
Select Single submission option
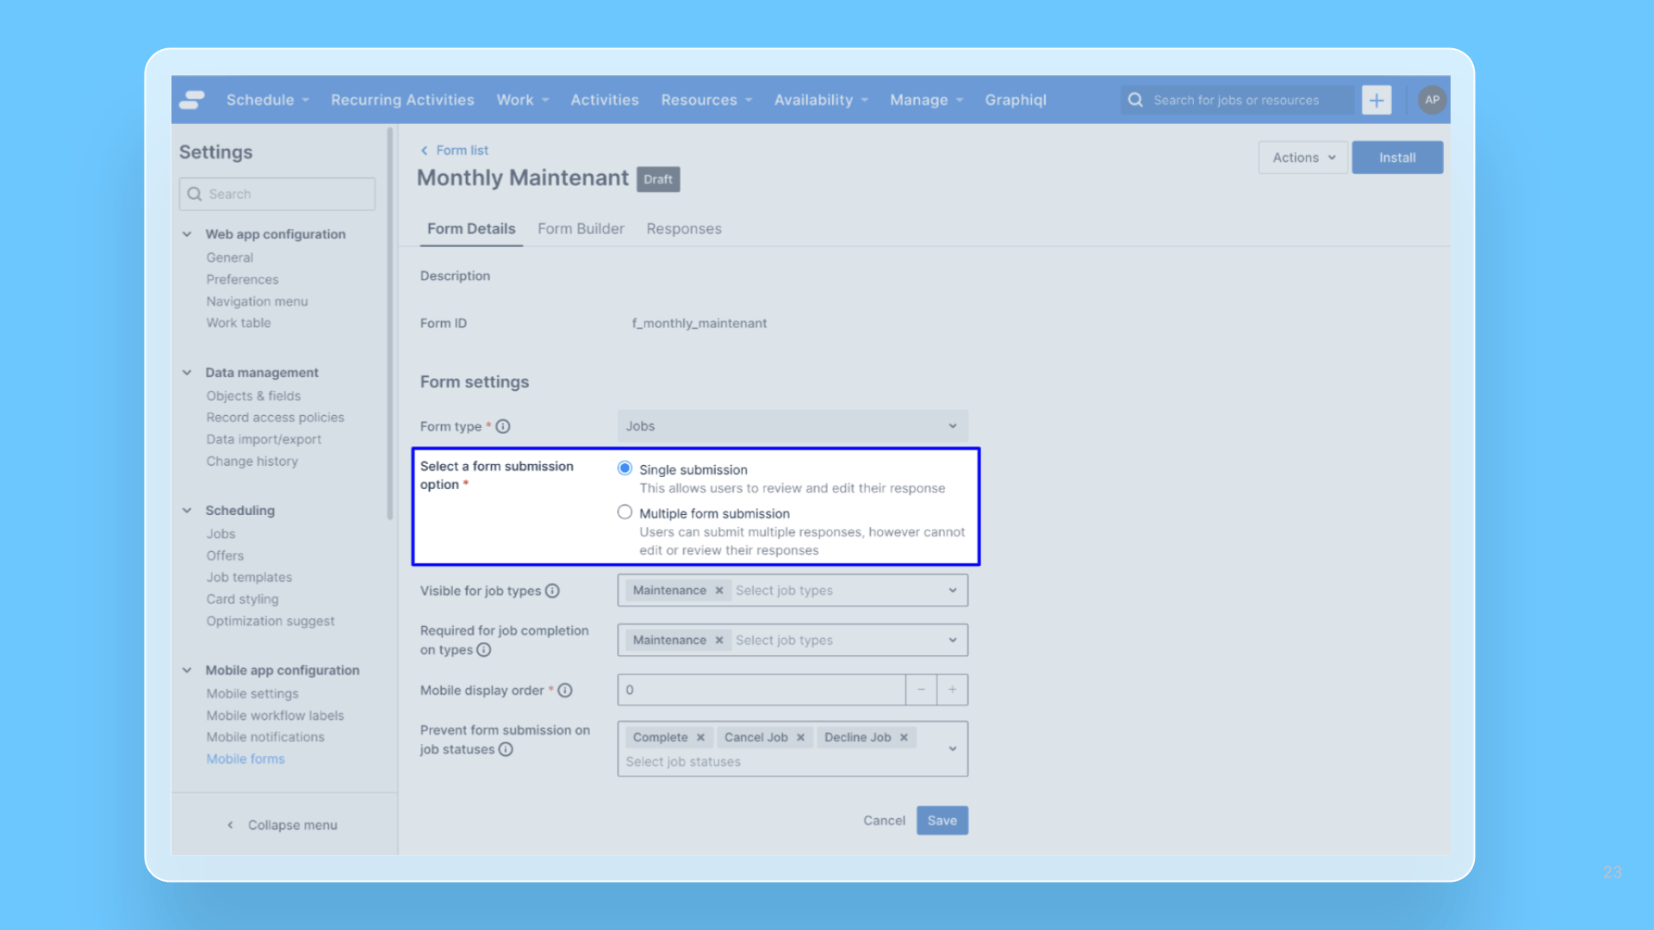click(x=625, y=468)
